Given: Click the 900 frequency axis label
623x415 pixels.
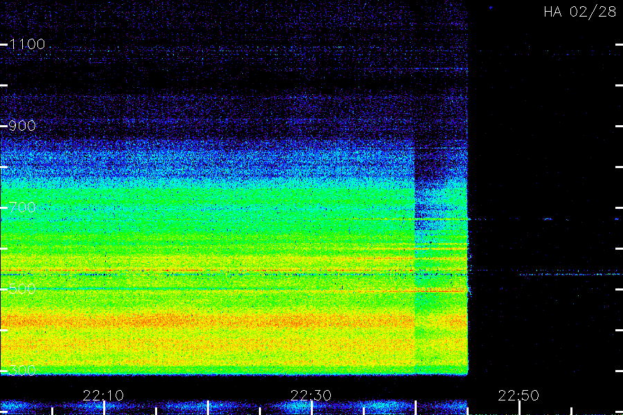Looking at the screenshot, I should [x=22, y=126].
